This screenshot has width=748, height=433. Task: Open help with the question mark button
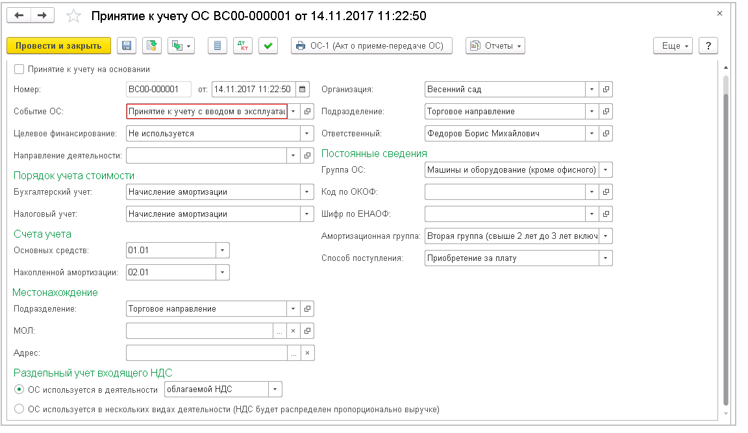click(x=708, y=46)
